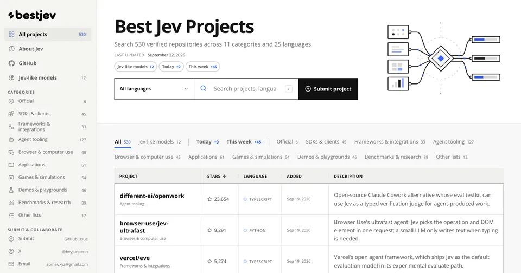Click the star icon for vercel/eve

pos(209,262)
